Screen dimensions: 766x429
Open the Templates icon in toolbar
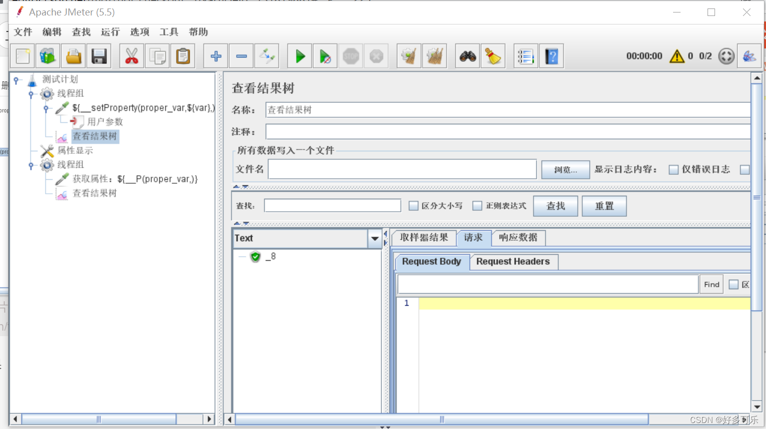(47, 56)
